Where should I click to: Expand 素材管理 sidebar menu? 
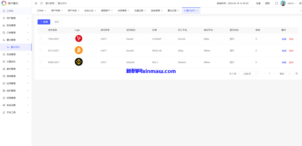click(x=16, y=69)
